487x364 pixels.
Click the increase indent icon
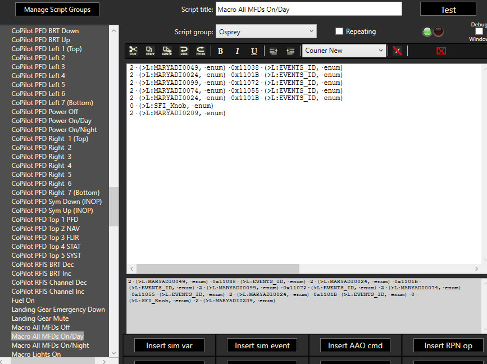click(289, 51)
